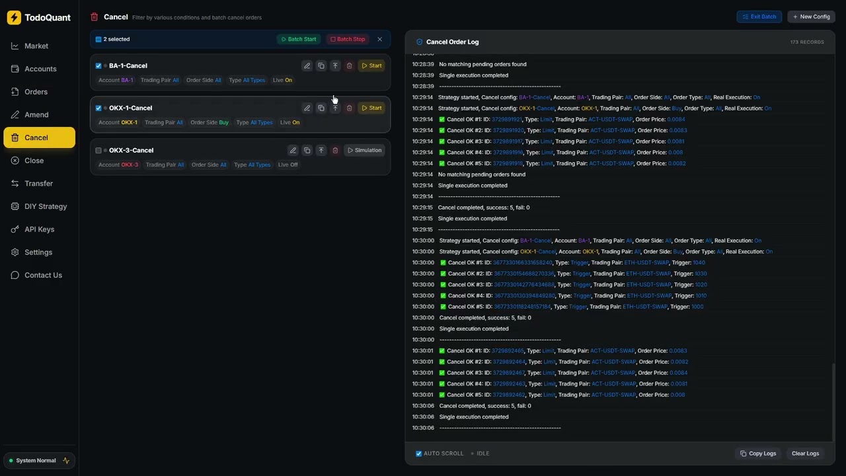Delete the BA-1-Cancel config
The width and height of the screenshot is (846, 476).
pos(350,66)
